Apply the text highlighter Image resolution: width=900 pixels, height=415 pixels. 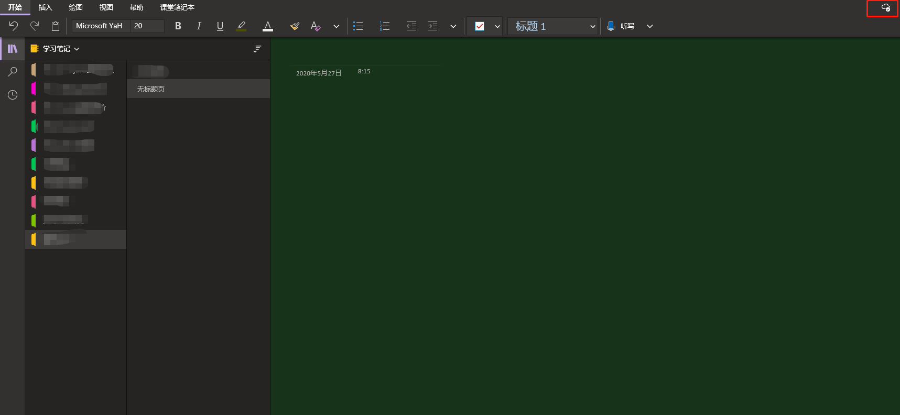click(241, 26)
